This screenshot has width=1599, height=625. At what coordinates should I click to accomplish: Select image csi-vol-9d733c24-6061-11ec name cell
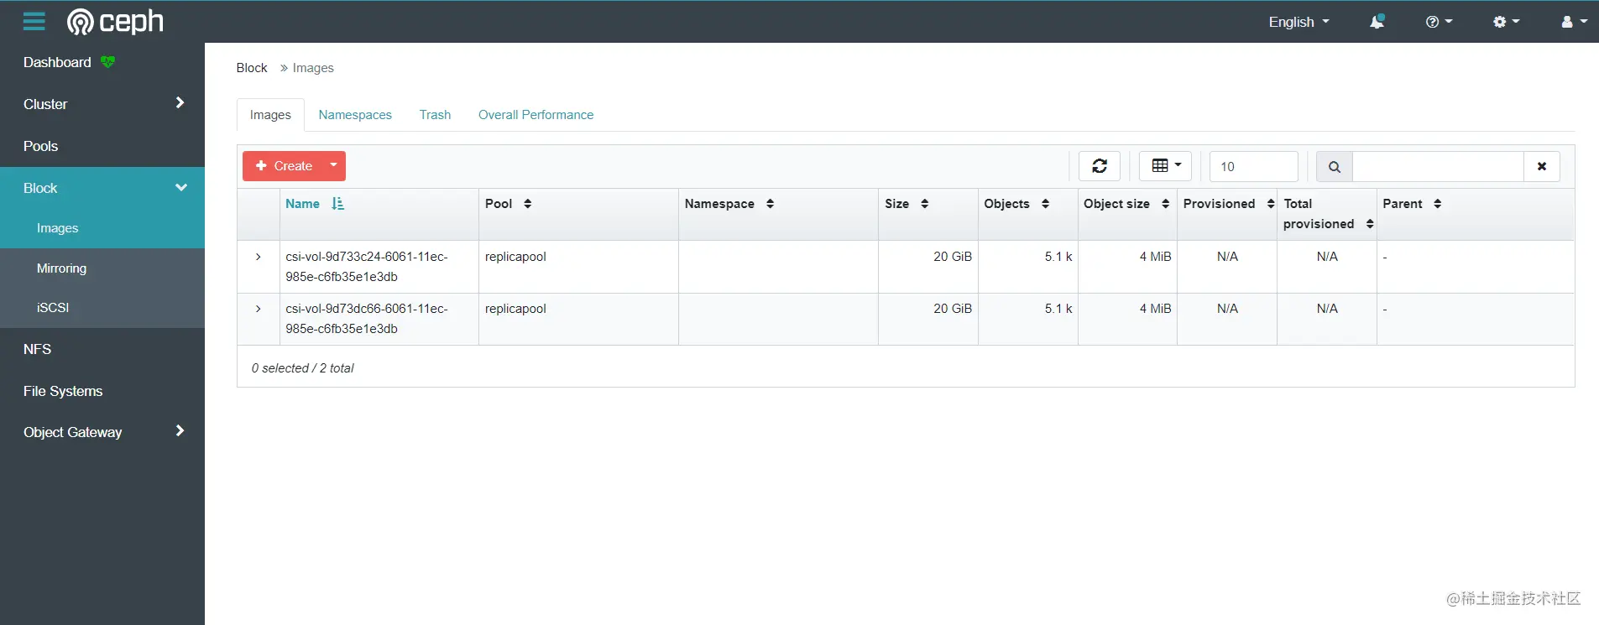pyautogui.click(x=379, y=267)
